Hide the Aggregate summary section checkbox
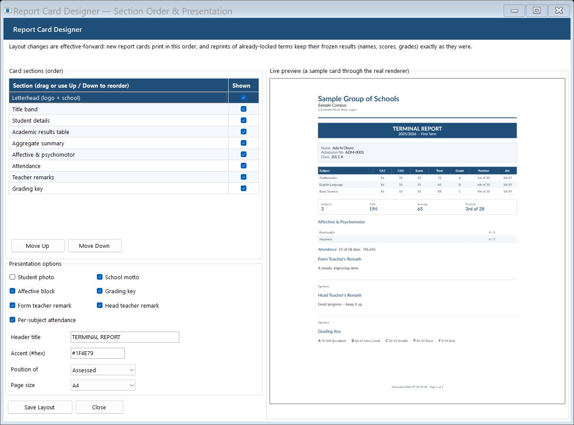The height and width of the screenshot is (425, 574). click(243, 143)
